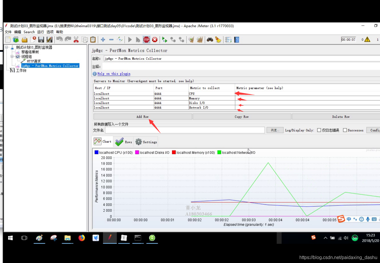Open the 编辑 menu
380x263 pixels.
(x=17, y=32)
